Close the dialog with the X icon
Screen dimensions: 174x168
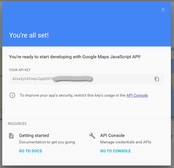point(163,10)
